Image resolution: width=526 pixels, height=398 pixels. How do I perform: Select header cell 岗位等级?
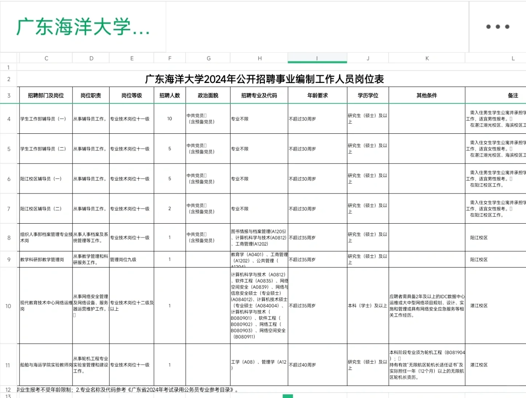[131, 95]
